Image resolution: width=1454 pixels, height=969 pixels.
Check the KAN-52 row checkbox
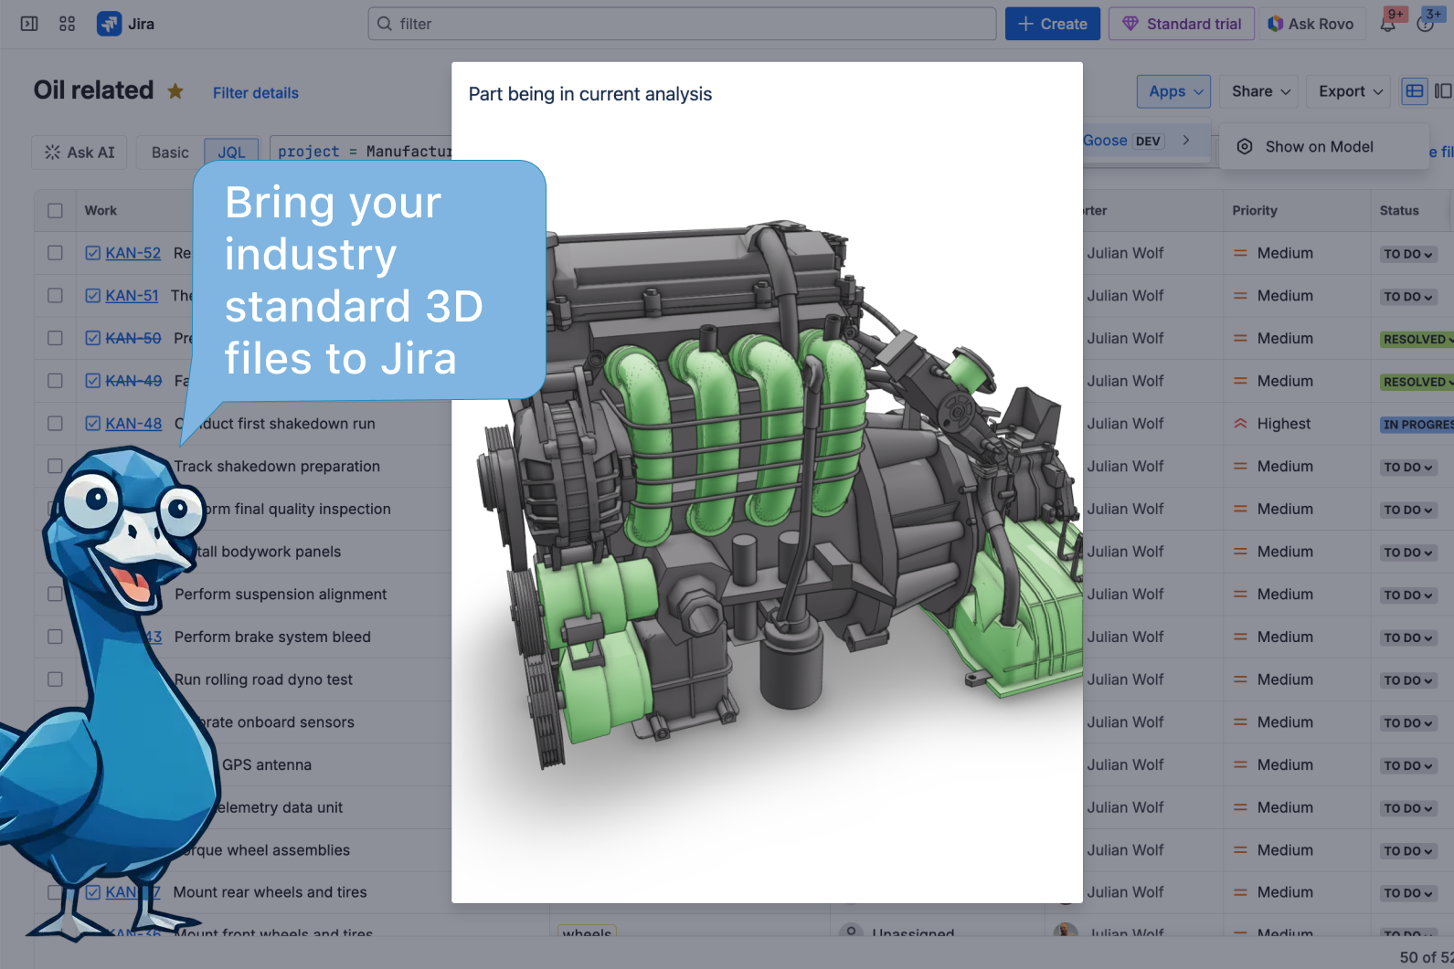click(x=55, y=253)
